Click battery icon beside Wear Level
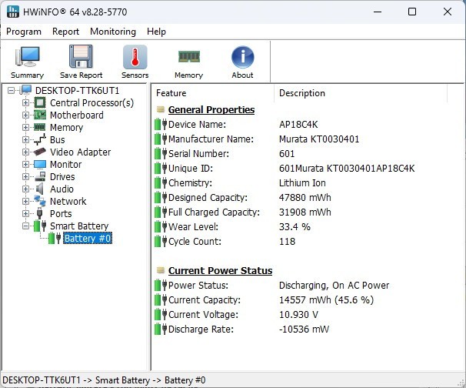 pyautogui.click(x=161, y=227)
